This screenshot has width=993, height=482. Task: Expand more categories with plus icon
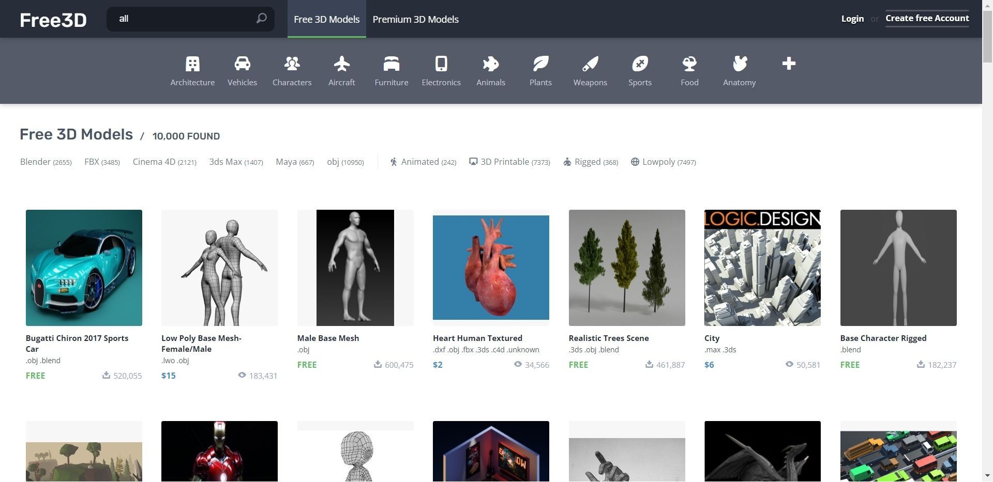point(788,64)
